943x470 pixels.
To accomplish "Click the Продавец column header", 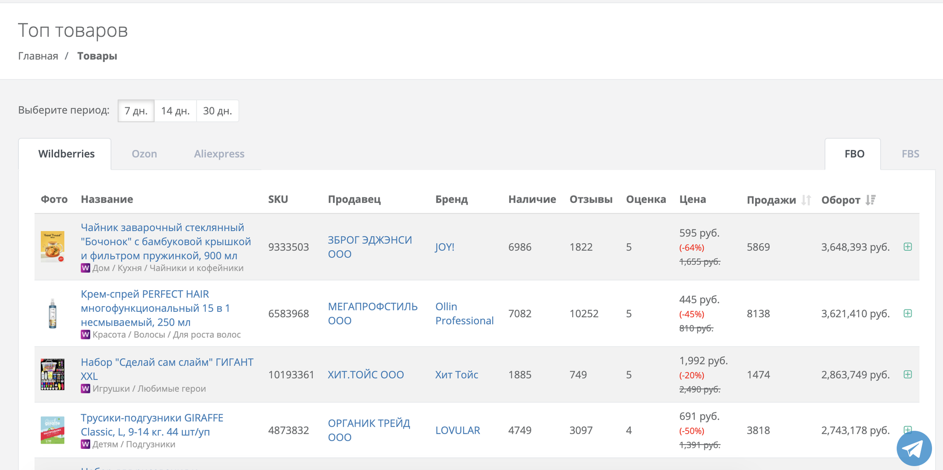I will pos(354,199).
